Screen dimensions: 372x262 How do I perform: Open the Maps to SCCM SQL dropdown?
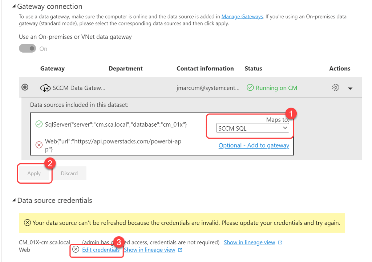pyautogui.click(x=252, y=128)
